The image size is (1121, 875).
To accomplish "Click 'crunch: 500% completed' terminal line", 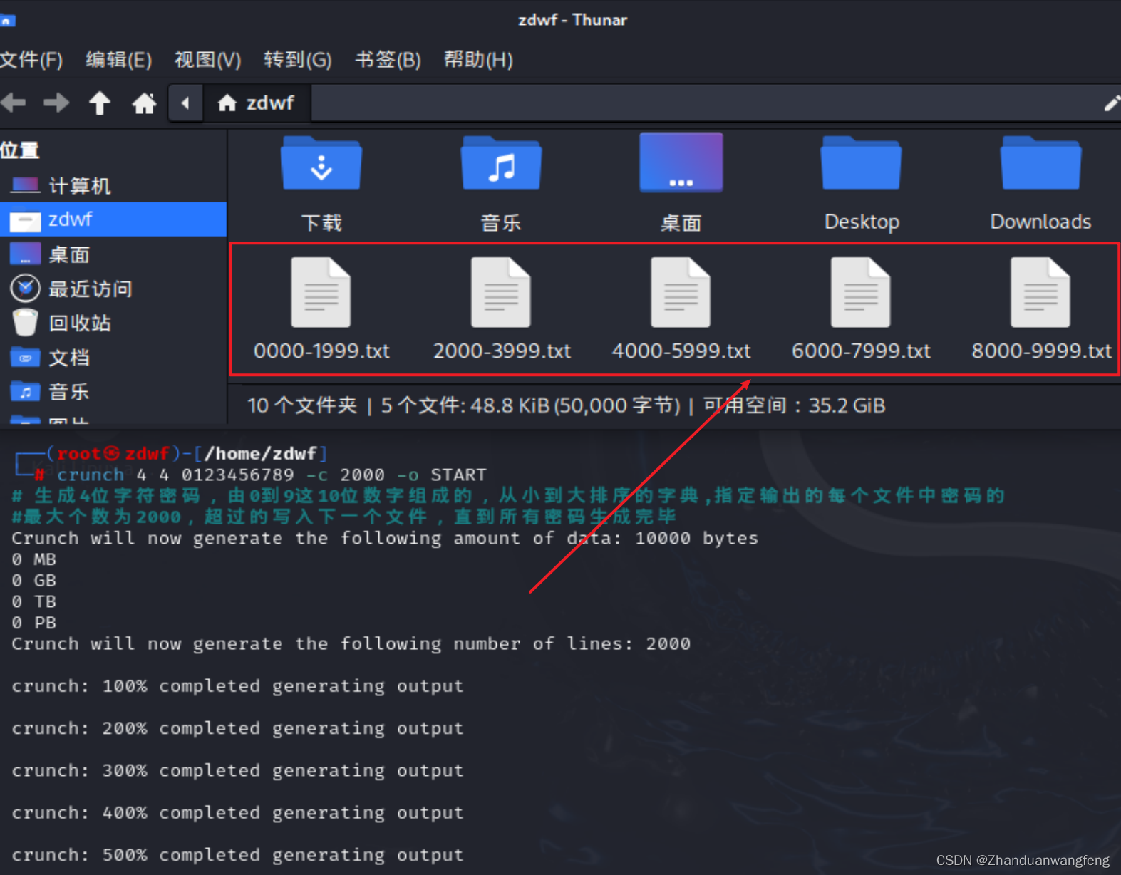I will (237, 855).
